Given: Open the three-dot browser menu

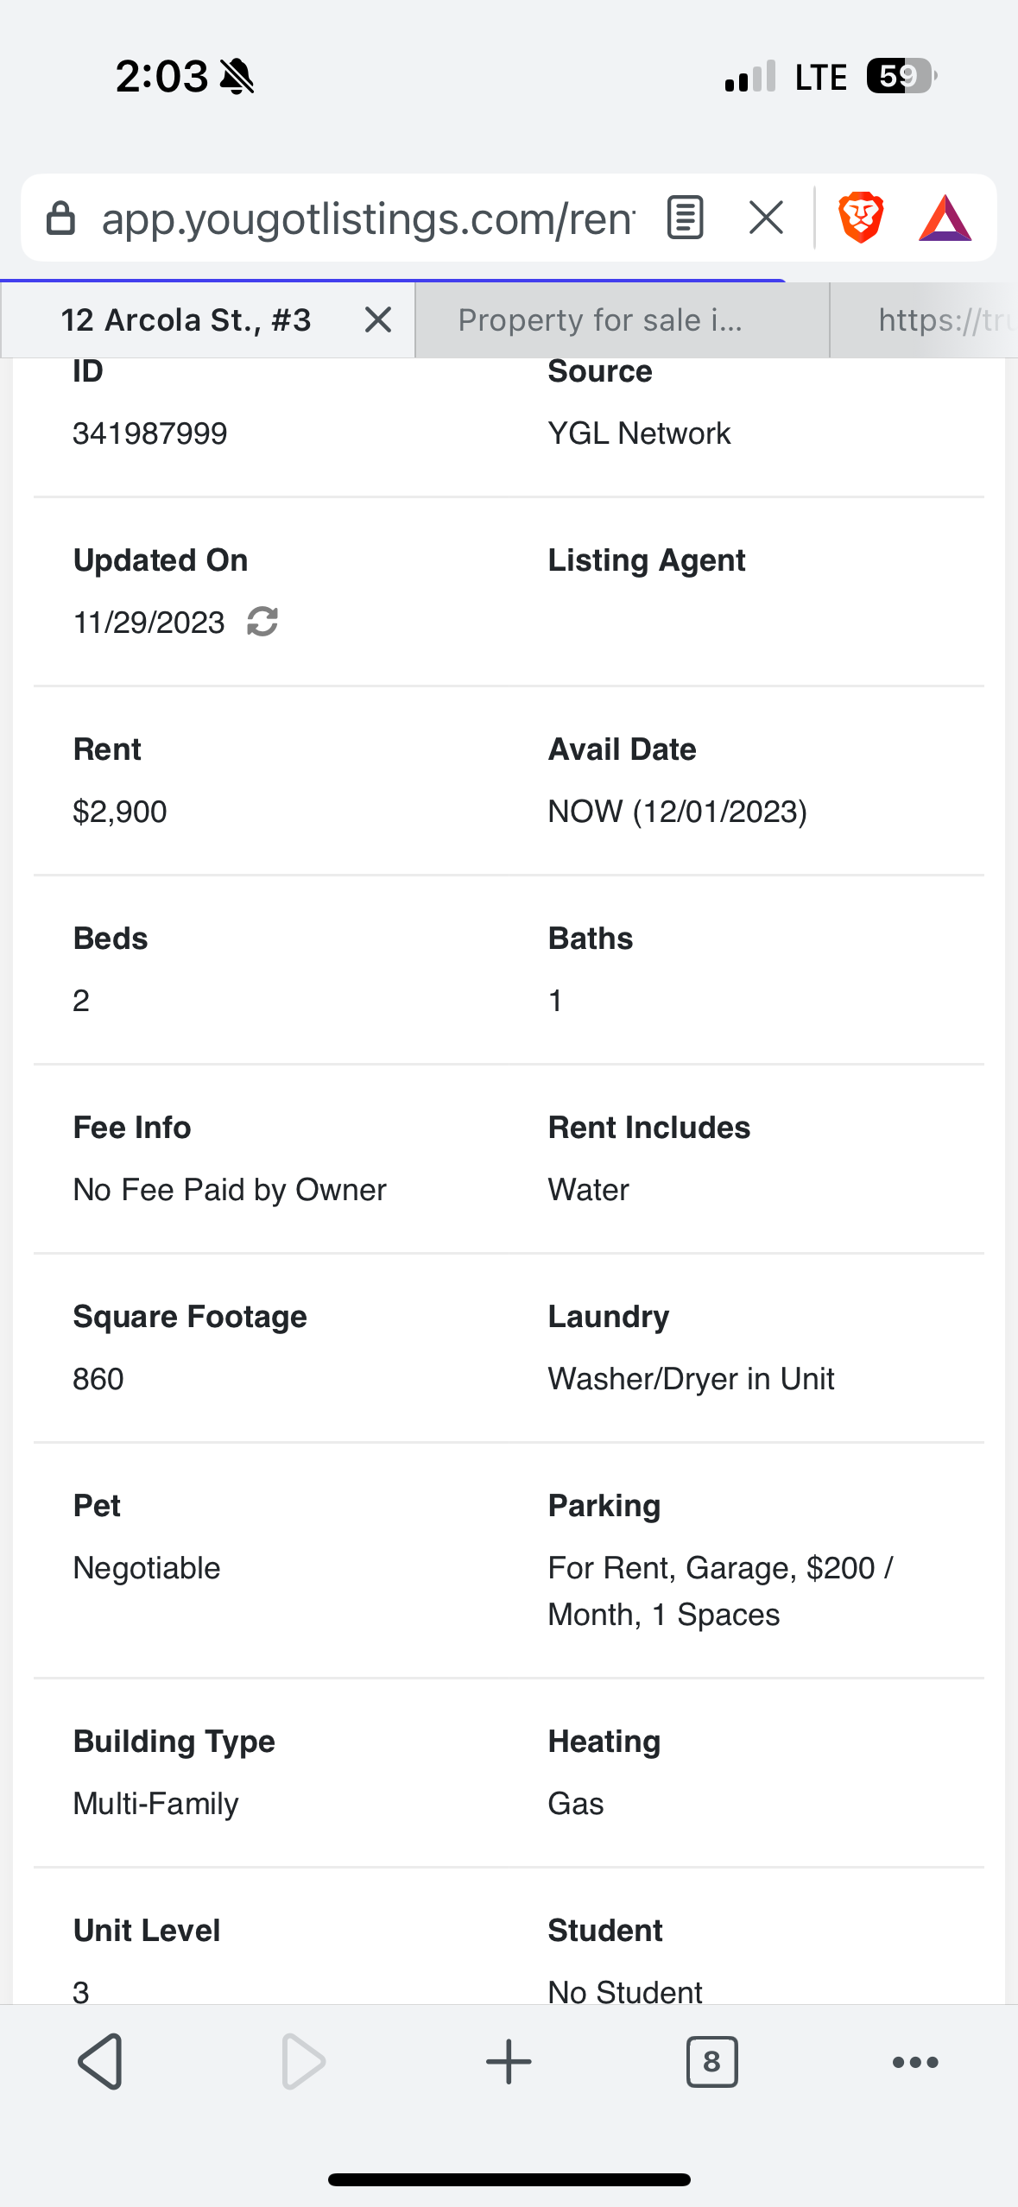Looking at the screenshot, I should click(914, 2062).
